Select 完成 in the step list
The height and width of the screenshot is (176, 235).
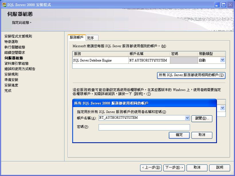tap(8, 90)
